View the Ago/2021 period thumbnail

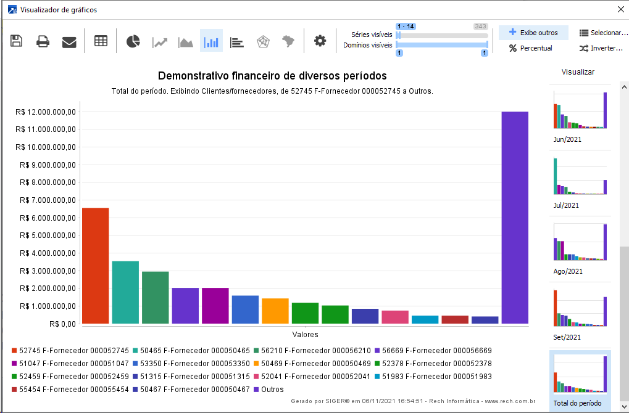580,243
